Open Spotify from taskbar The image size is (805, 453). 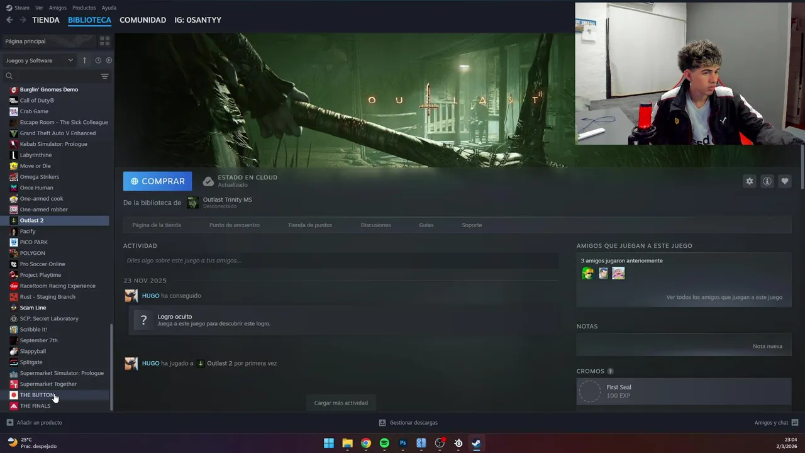[x=384, y=443]
